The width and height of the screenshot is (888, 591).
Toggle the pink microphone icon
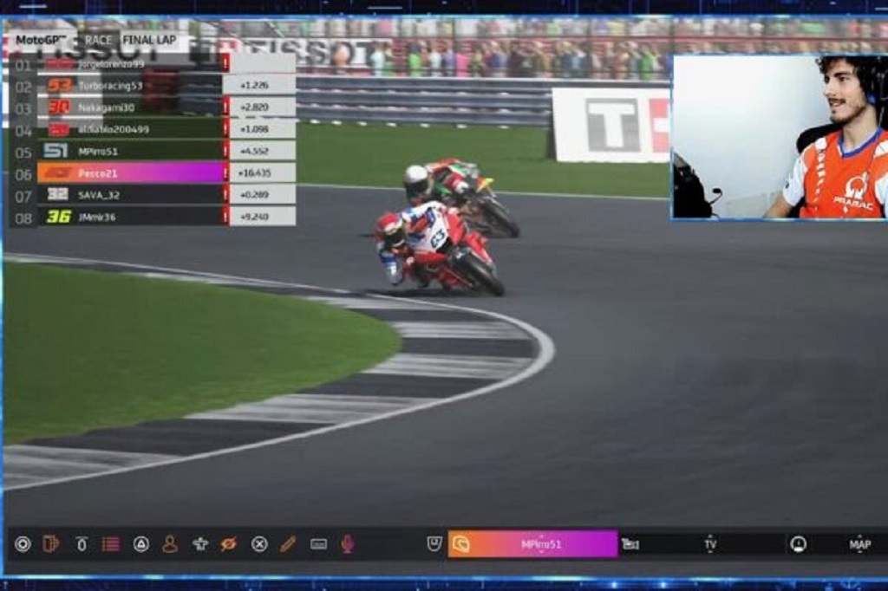click(x=348, y=544)
